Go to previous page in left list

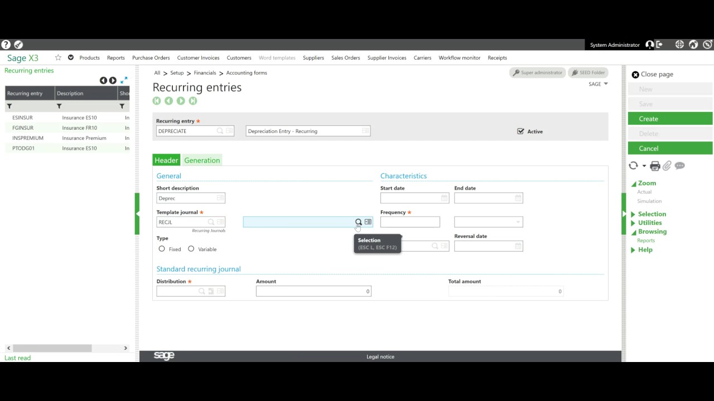click(103, 81)
